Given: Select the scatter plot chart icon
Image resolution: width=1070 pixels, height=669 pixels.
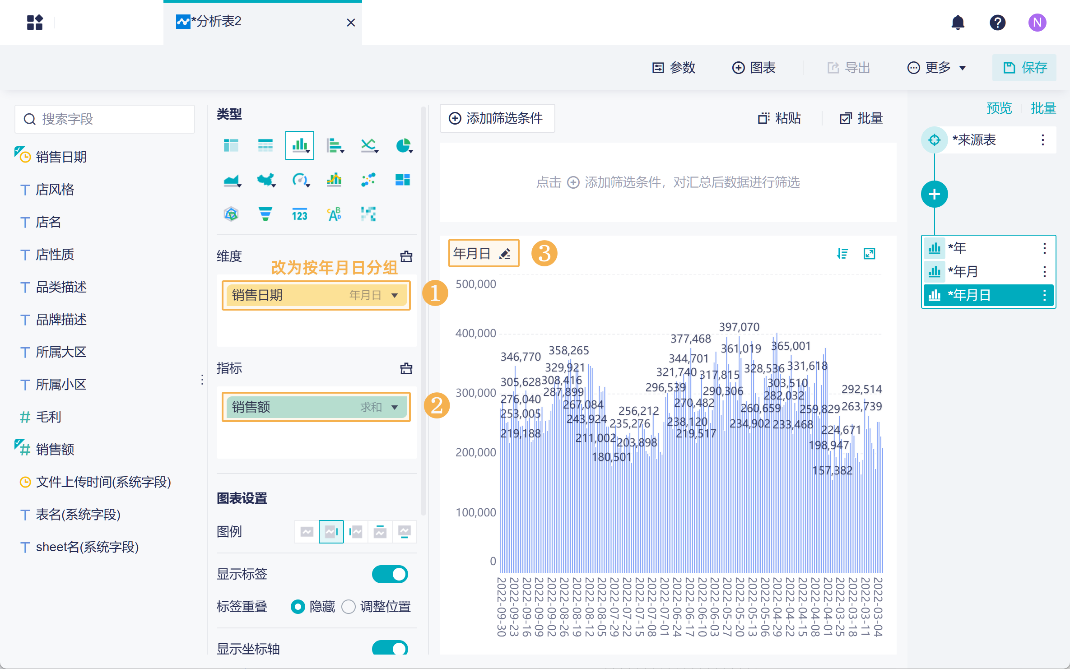Looking at the screenshot, I should coord(368,180).
